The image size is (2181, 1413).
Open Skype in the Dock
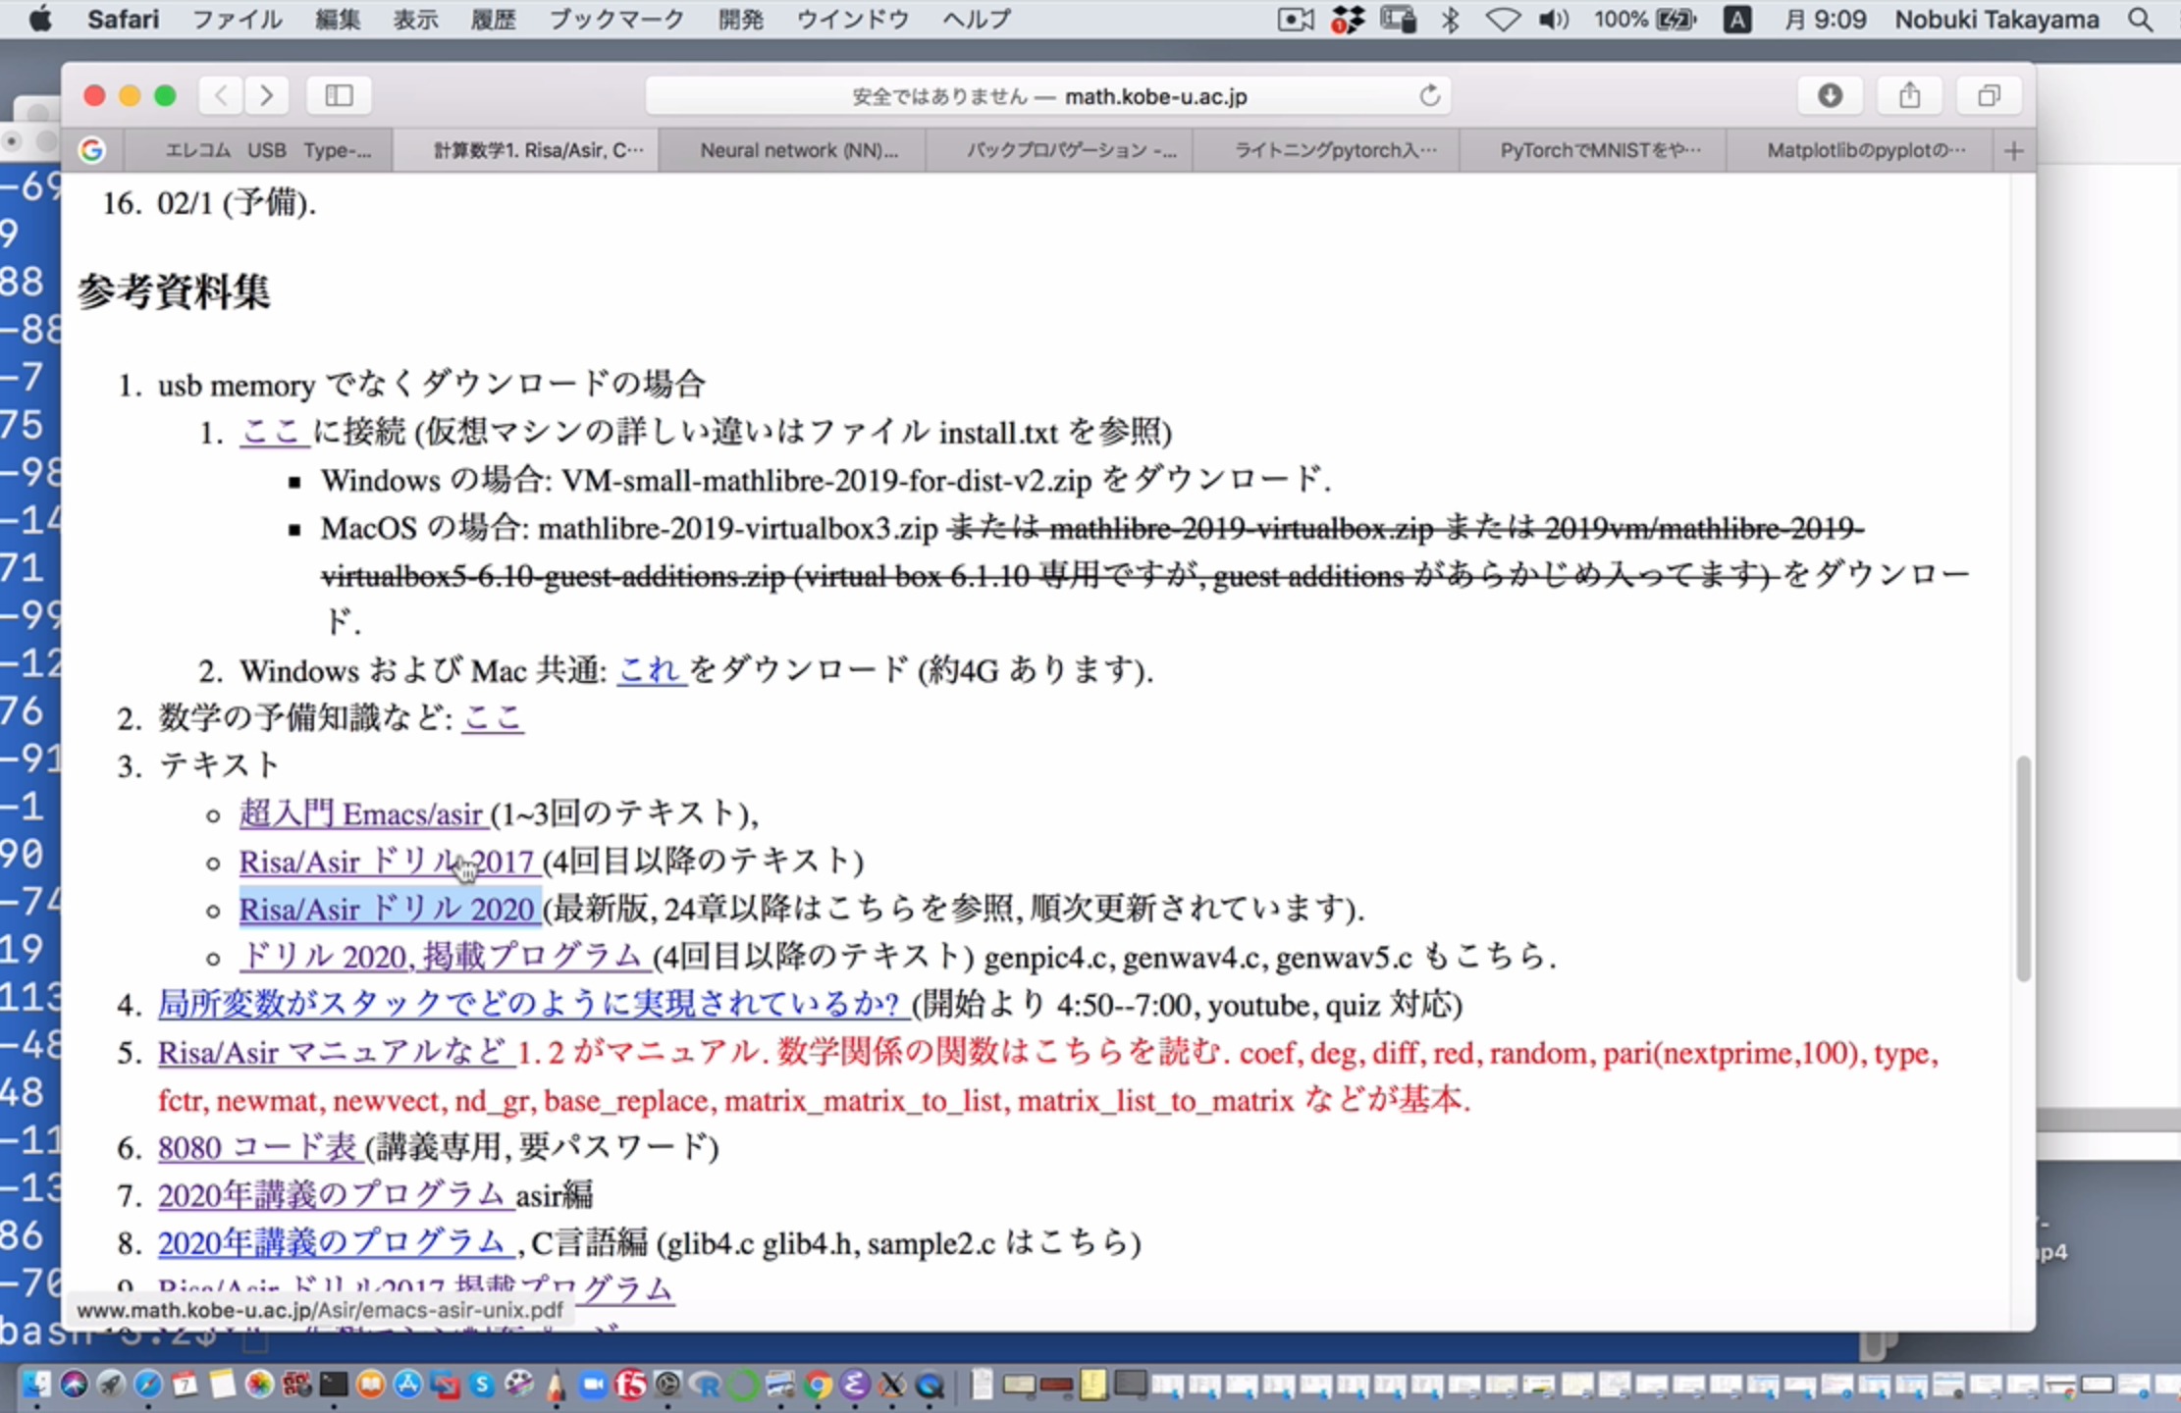click(x=482, y=1385)
